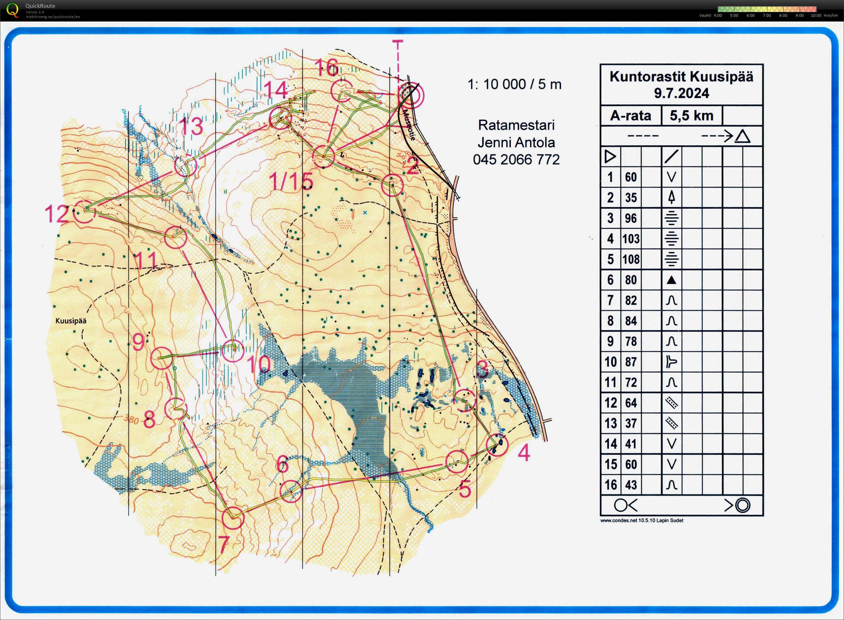This screenshot has width=844, height=620.
Task: Select control circle 7 on the map
Action: click(233, 517)
